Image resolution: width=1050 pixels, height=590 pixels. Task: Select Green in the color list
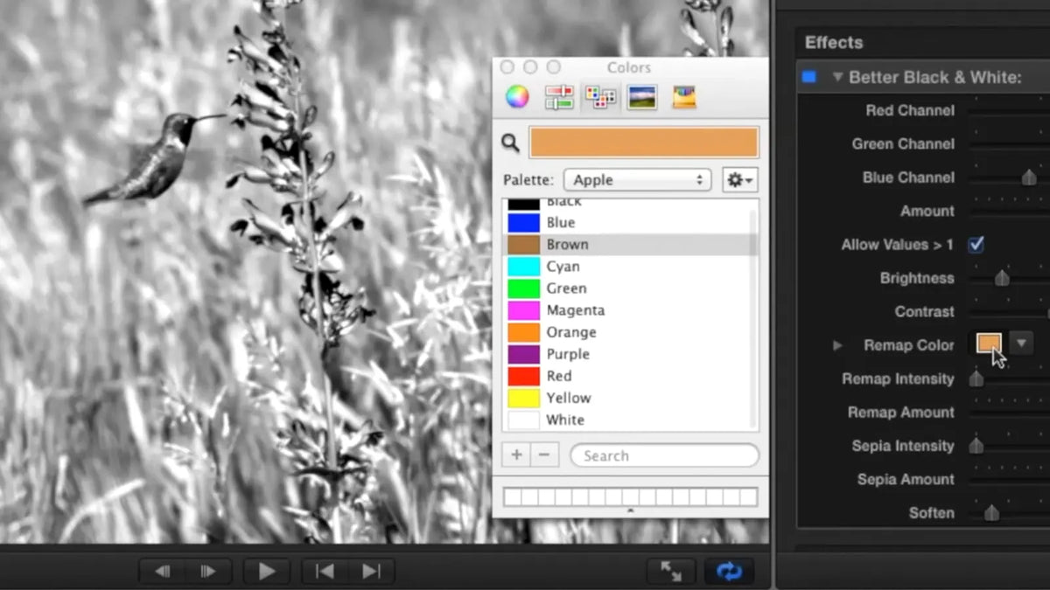click(x=630, y=288)
